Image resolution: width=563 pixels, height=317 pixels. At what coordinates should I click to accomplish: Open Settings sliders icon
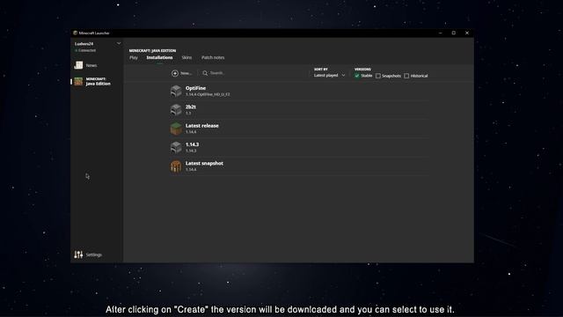(x=78, y=254)
